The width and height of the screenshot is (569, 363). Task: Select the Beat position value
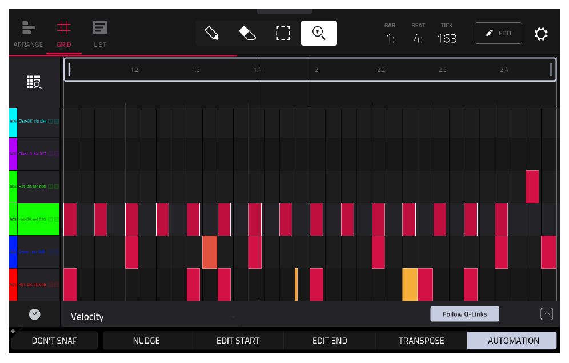pyautogui.click(x=418, y=38)
